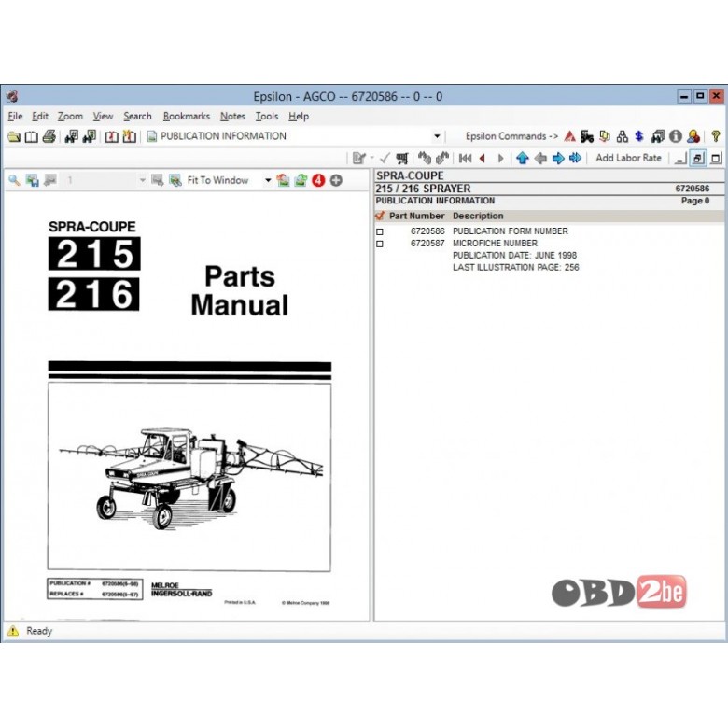Open the notepad icon's dropdown arrow
The image size is (728, 728).
coord(371,159)
